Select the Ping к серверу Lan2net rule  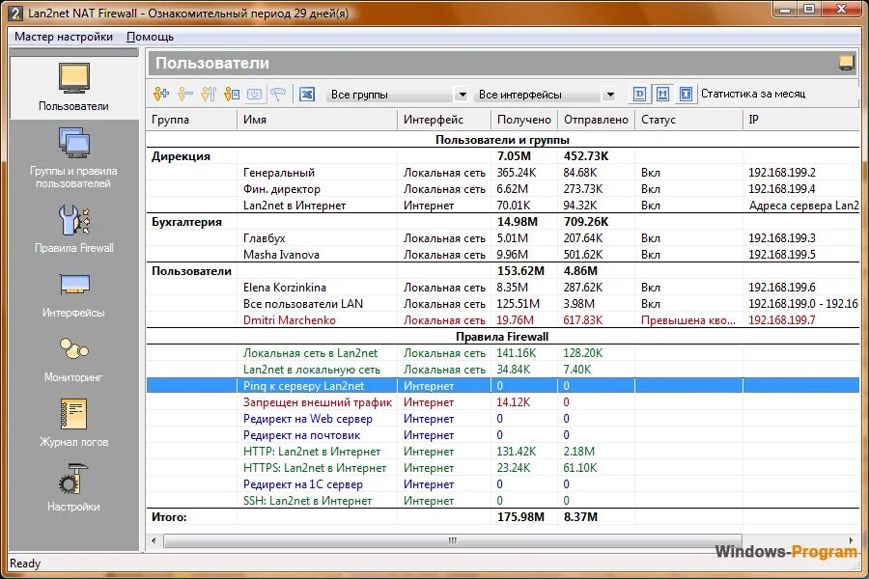pyautogui.click(x=503, y=386)
